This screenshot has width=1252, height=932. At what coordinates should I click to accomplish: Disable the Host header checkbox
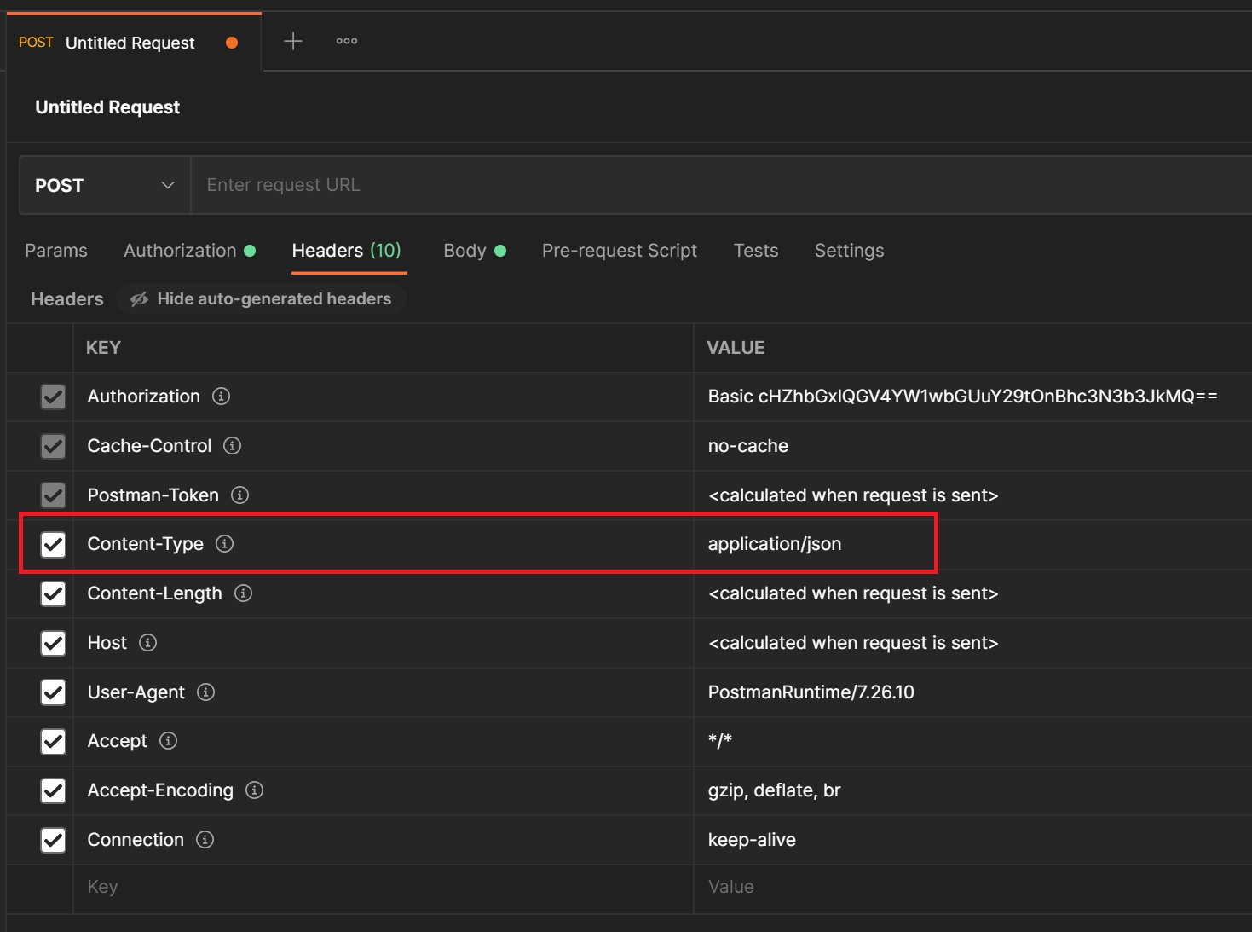(x=53, y=643)
